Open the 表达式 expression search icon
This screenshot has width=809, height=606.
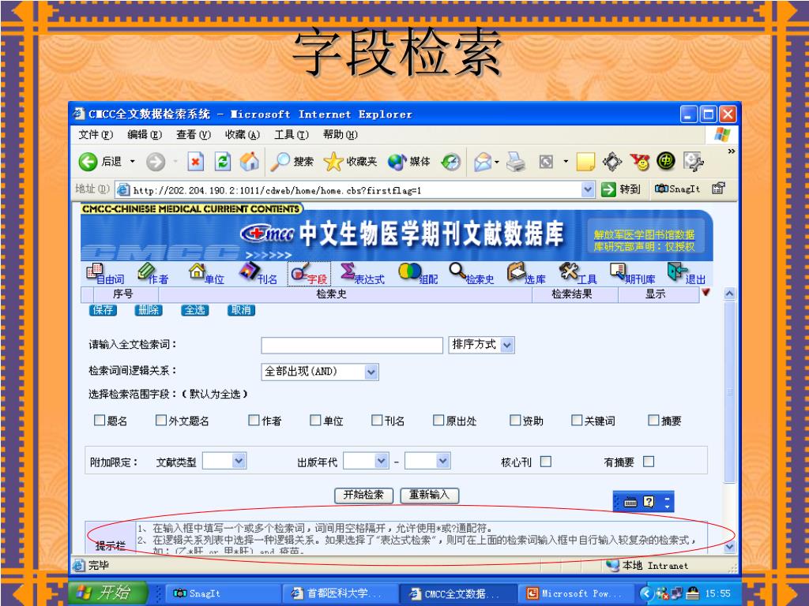point(363,274)
